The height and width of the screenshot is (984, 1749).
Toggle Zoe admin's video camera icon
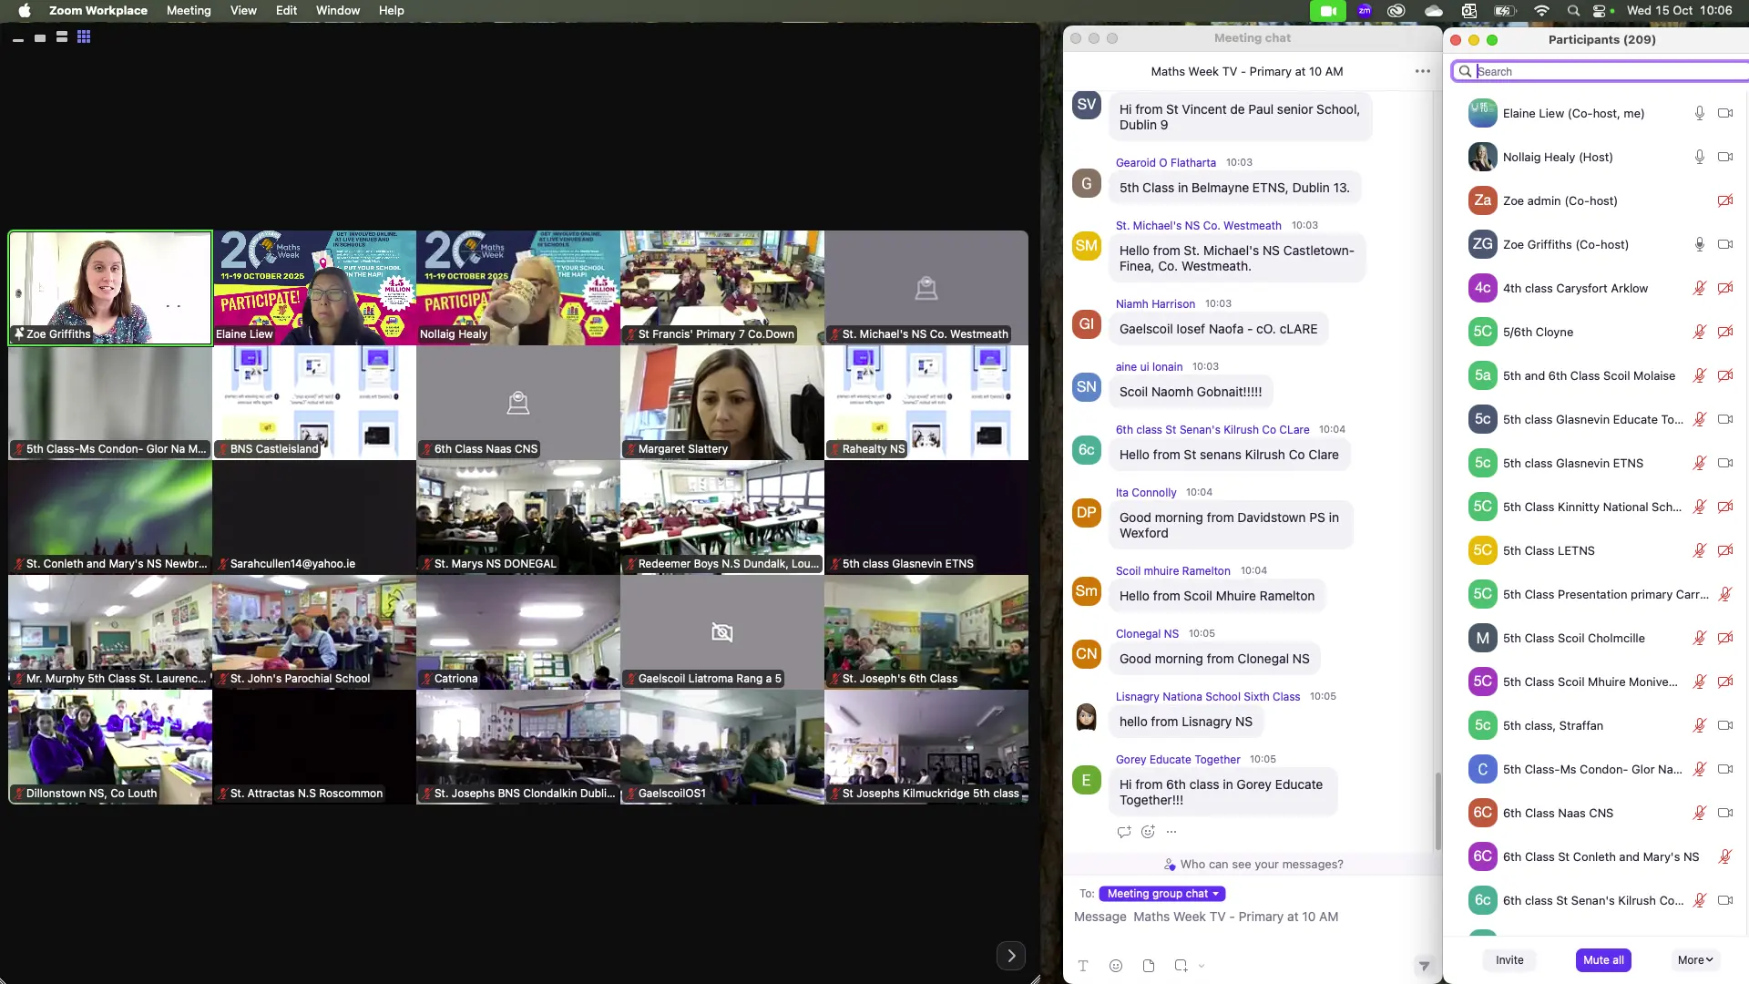coord(1724,201)
